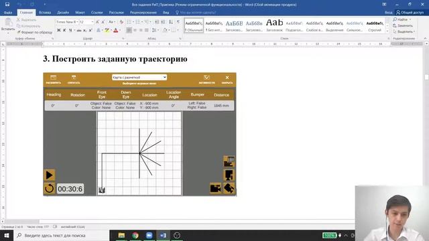Align text left
Screen dimensions: 429x241
(129, 30)
